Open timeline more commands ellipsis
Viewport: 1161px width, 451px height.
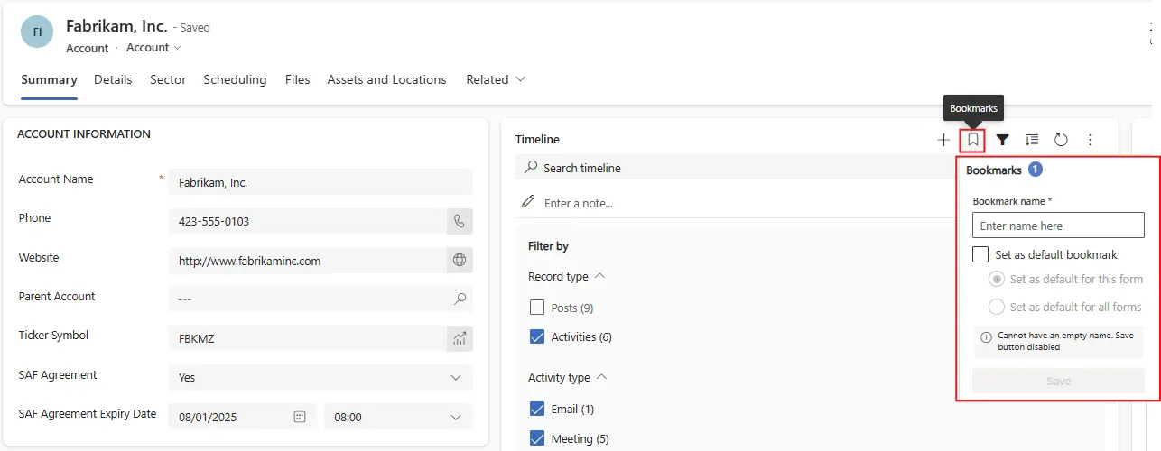pyautogui.click(x=1090, y=140)
